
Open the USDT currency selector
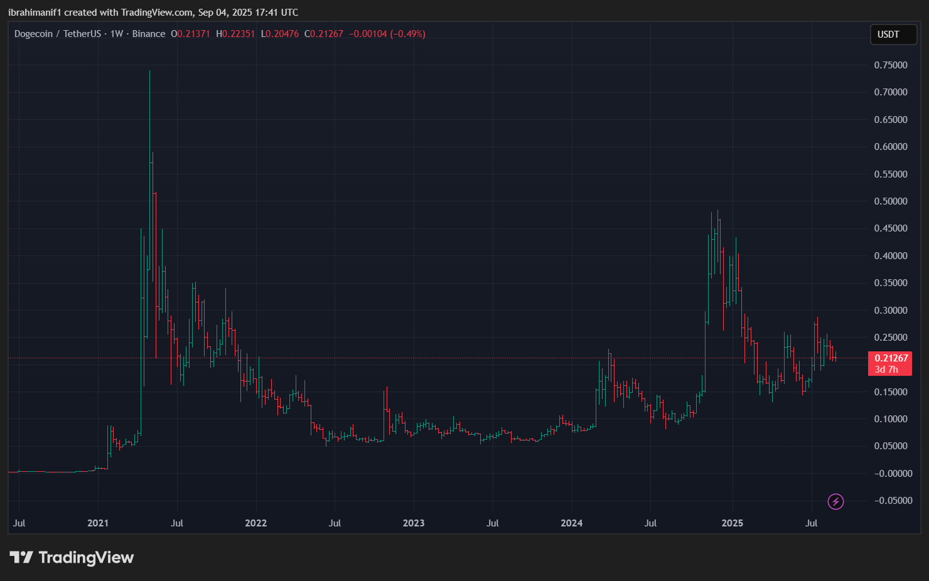893,35
